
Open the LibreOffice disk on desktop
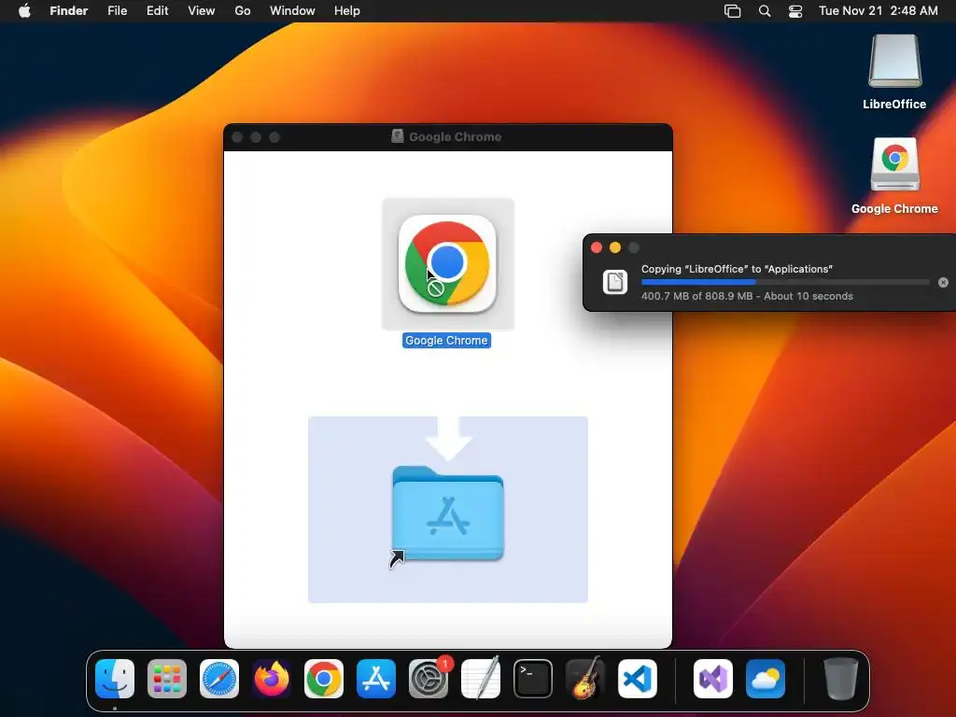[x=894, y=61]
